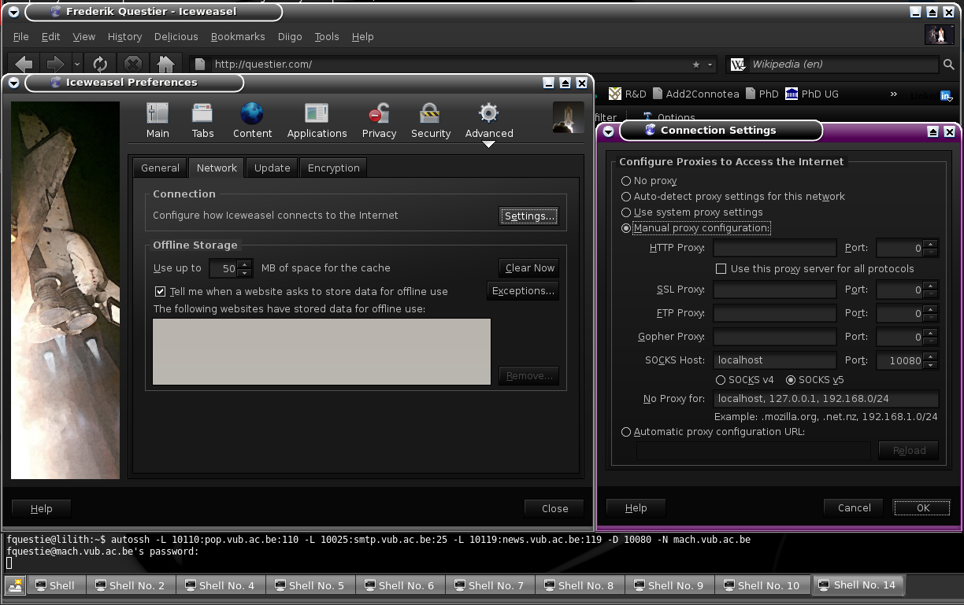964x605 pixels.
Task: Confirm Connection Settings with OK button
Action: (x=922, y=508)
